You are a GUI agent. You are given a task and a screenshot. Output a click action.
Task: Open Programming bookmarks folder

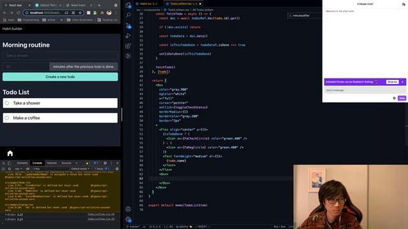(x=28, y=20)
